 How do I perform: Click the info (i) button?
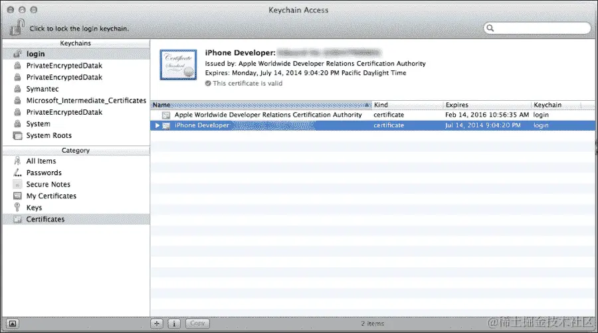pos(174,324)
